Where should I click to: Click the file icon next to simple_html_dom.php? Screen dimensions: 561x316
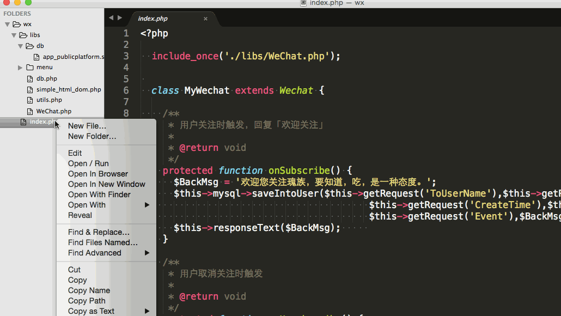point(30,89)
